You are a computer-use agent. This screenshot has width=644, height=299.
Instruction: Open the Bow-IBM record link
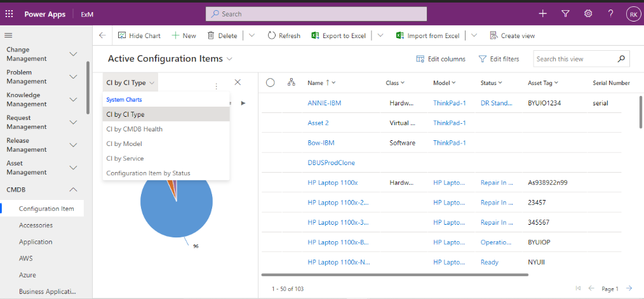pyautogui.click(x=321, y=143)
